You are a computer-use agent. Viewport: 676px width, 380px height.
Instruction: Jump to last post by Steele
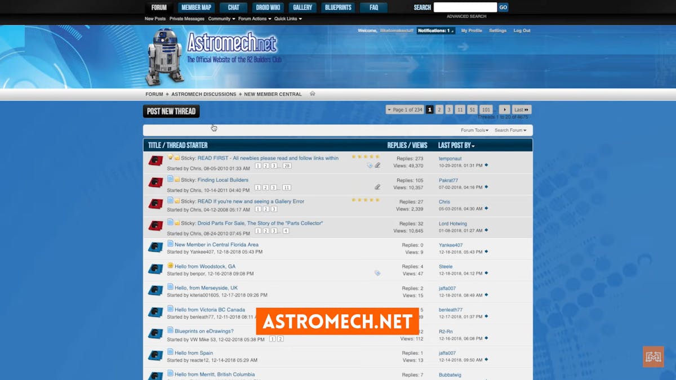(486, 274)
